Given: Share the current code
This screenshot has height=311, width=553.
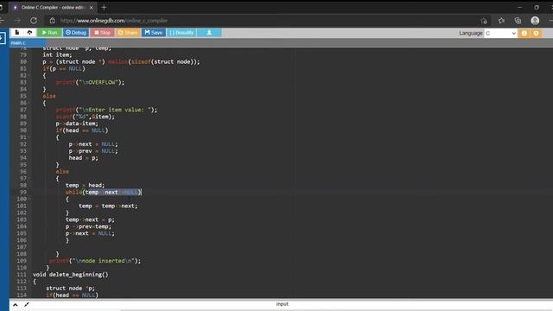Looking at the screenshot, I should point(128,33).
